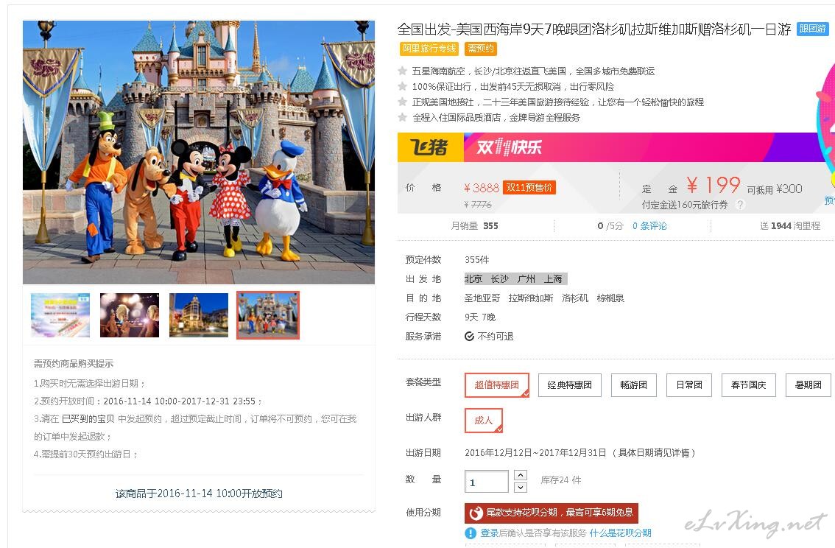
Task: Click the checkmark icon beside 不约可退
Action: tap(469, 337)
